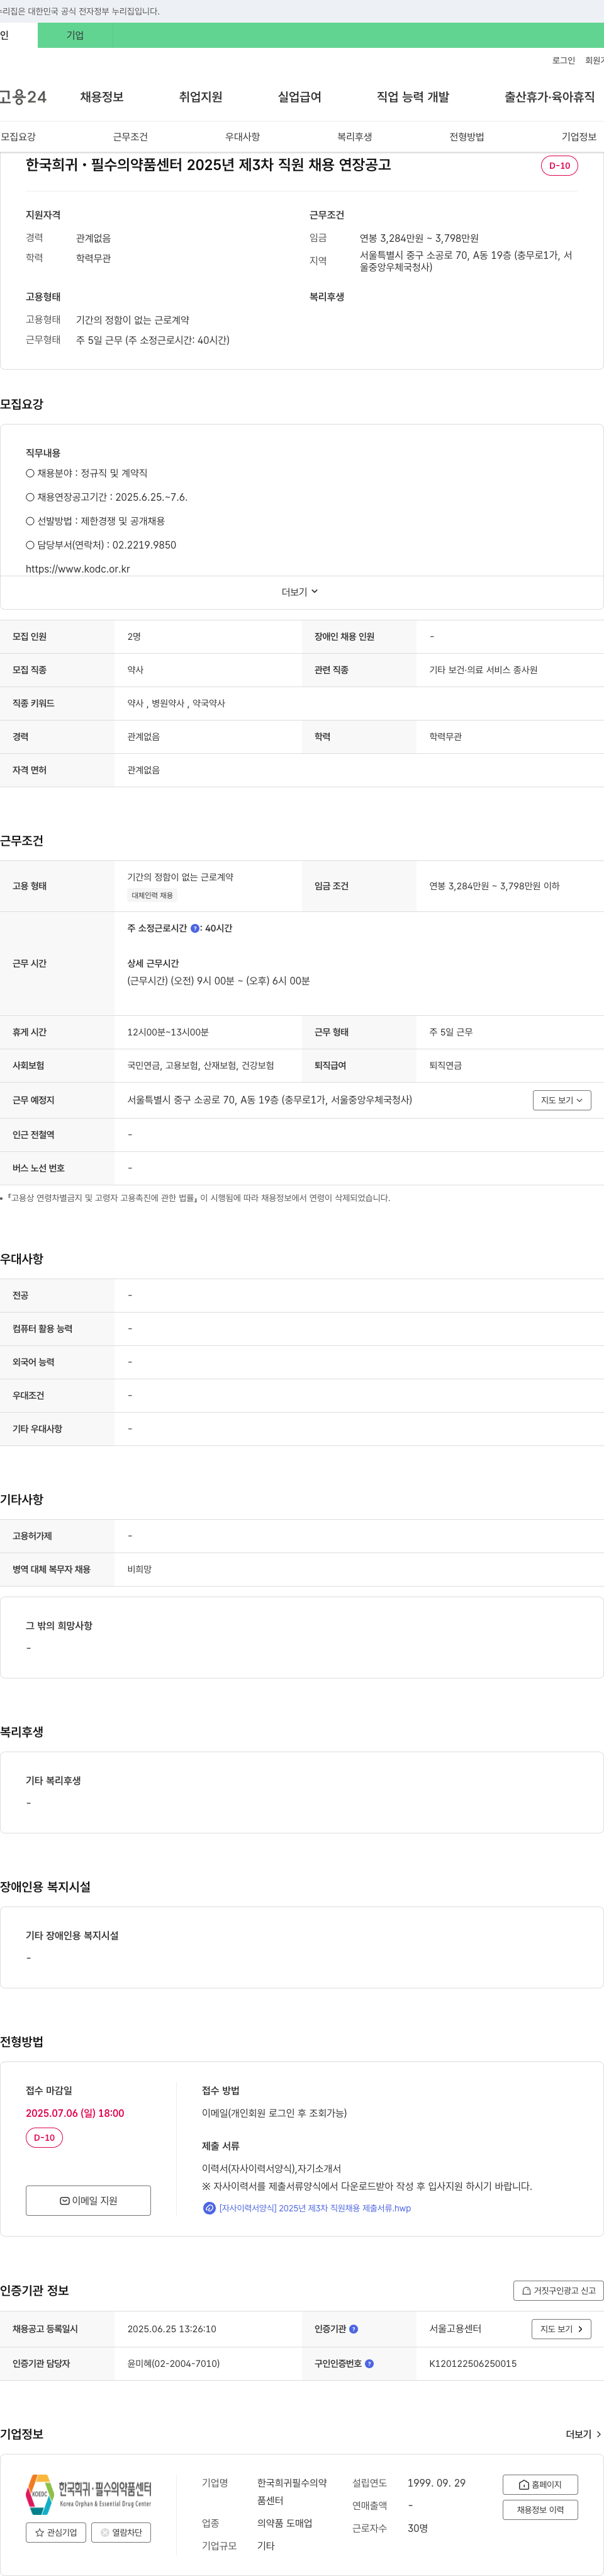Click the 대체인력 채용 tag
This screenshot has height=2576, width=604.
coord(152,896)
